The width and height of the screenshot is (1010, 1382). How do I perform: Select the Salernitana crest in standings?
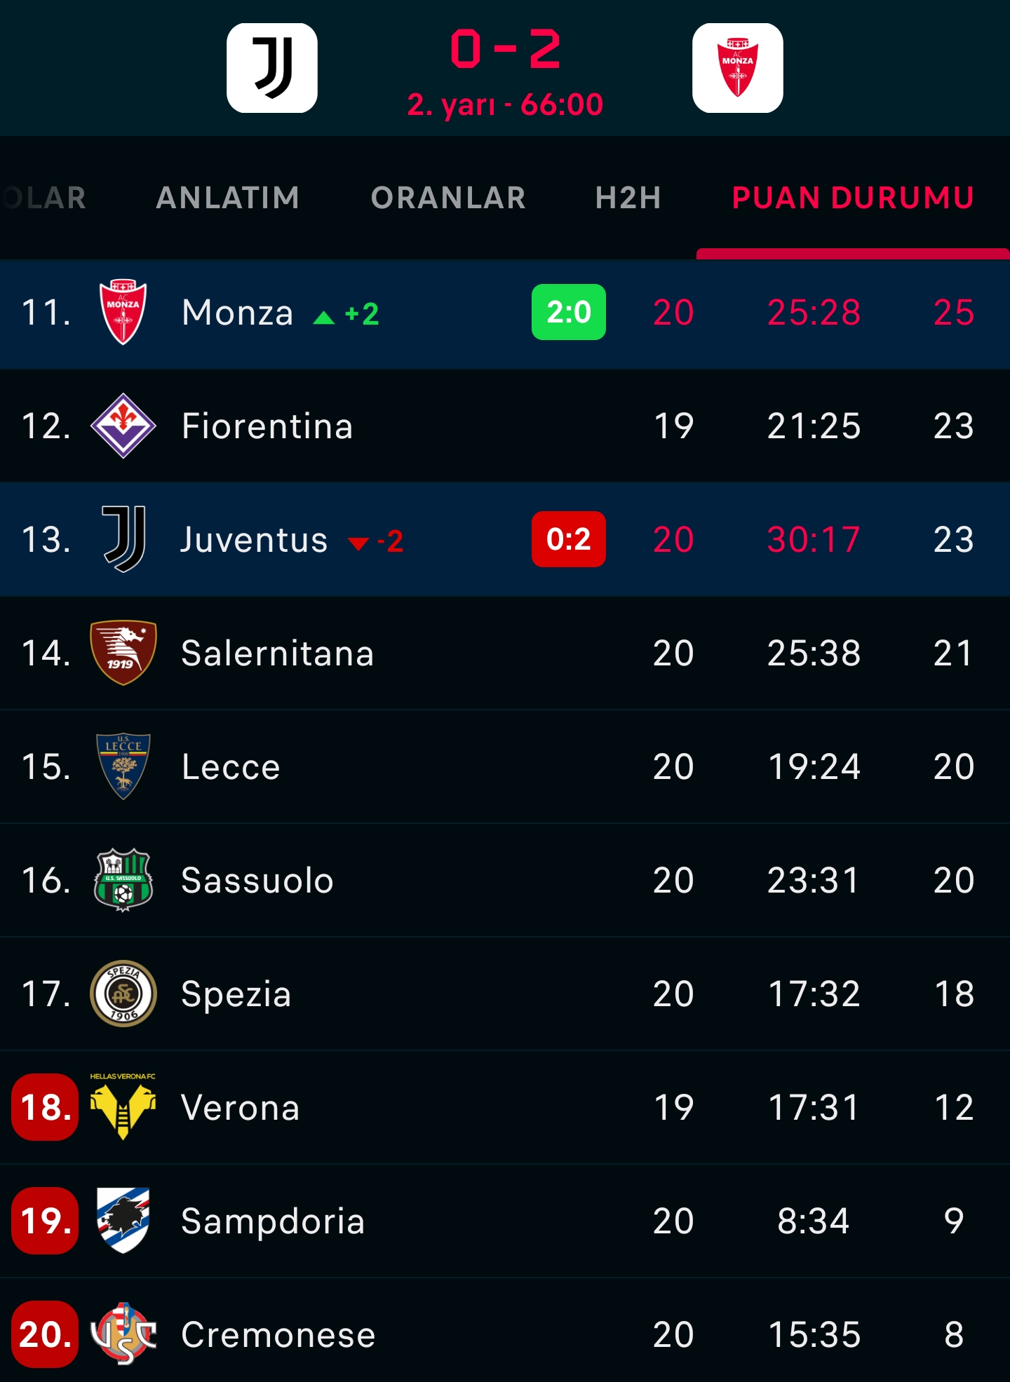pyautogui.click(x=123, y=653)
